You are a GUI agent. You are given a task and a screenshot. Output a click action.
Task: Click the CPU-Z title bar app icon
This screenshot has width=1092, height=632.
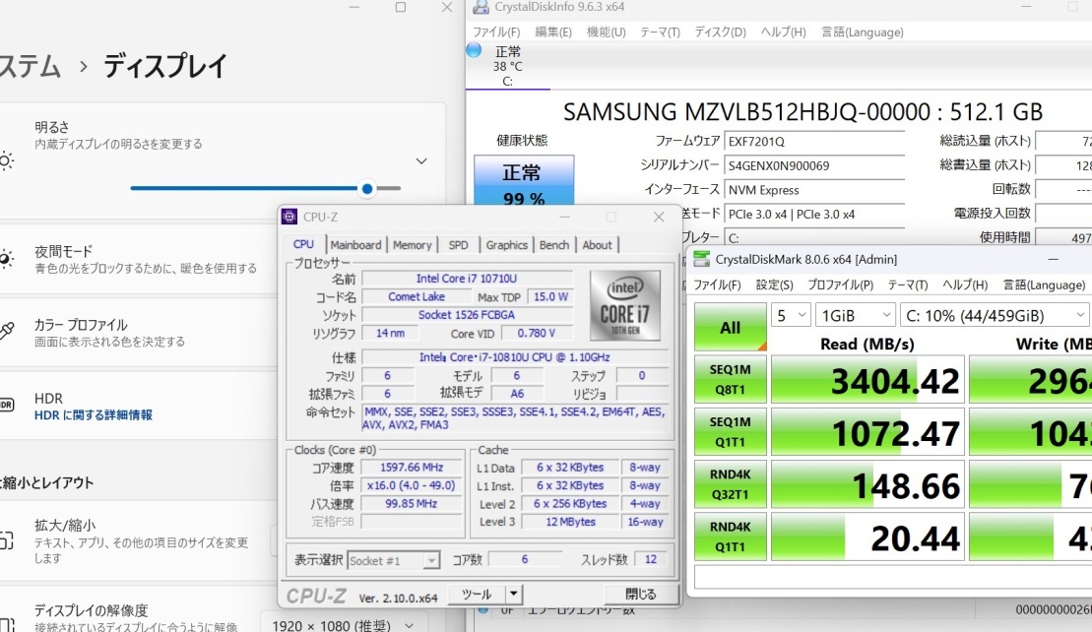[289, 217]
